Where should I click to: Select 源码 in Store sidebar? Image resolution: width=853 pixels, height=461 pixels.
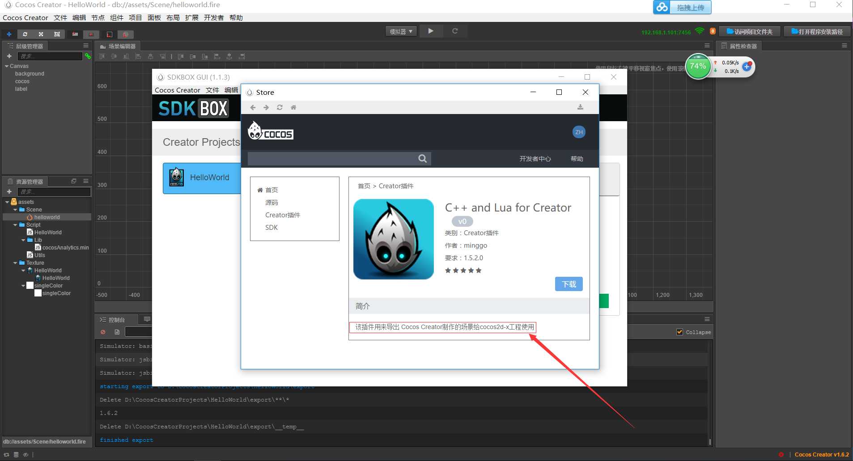272,203
